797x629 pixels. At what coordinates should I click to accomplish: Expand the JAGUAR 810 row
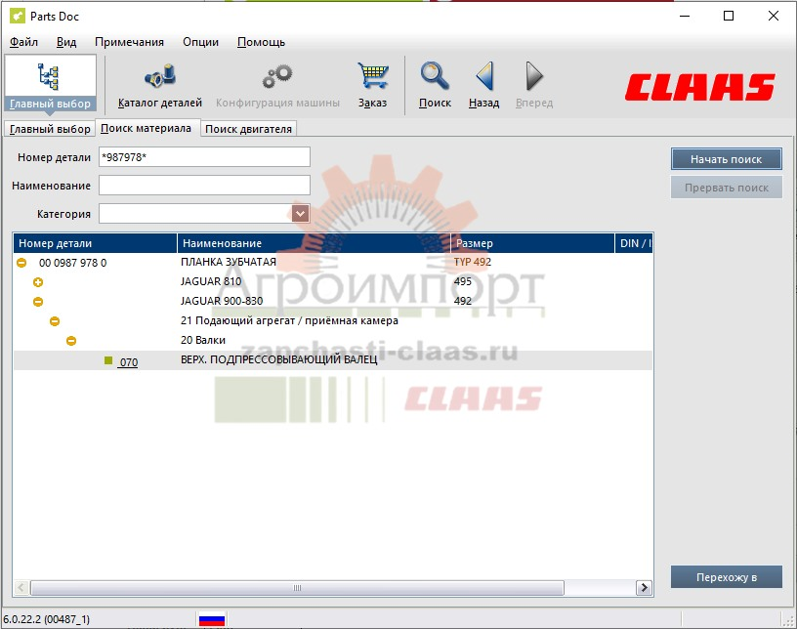tap(38, 282)
